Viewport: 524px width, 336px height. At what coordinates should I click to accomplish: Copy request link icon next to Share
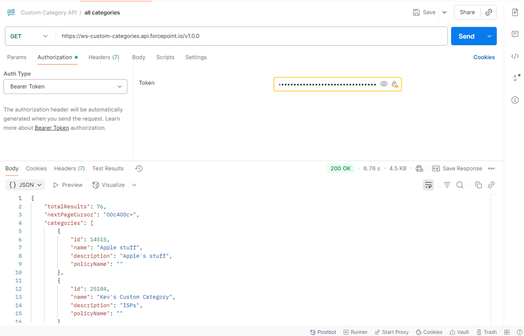click(489, 13)
